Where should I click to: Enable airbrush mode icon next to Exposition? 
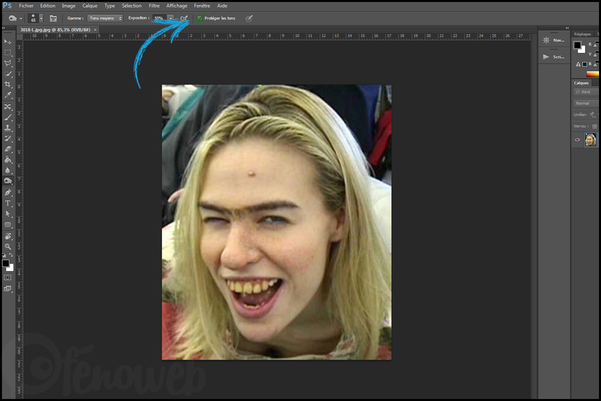[184, 18]
